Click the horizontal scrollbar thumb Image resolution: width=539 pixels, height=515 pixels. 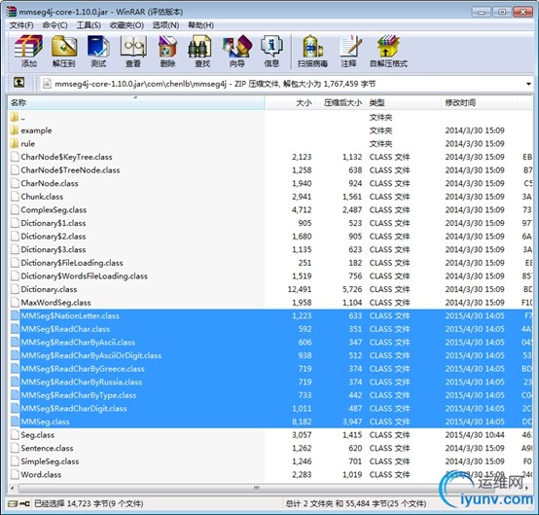pyautogui.click(x=256, y=488)
